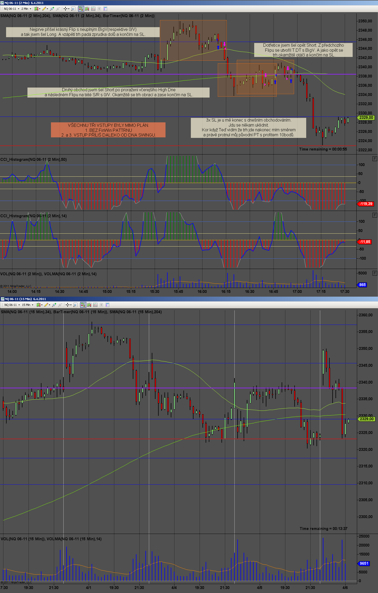Click zoom out icon in 15 Min chart toolbar

click(x=60, y=305)
